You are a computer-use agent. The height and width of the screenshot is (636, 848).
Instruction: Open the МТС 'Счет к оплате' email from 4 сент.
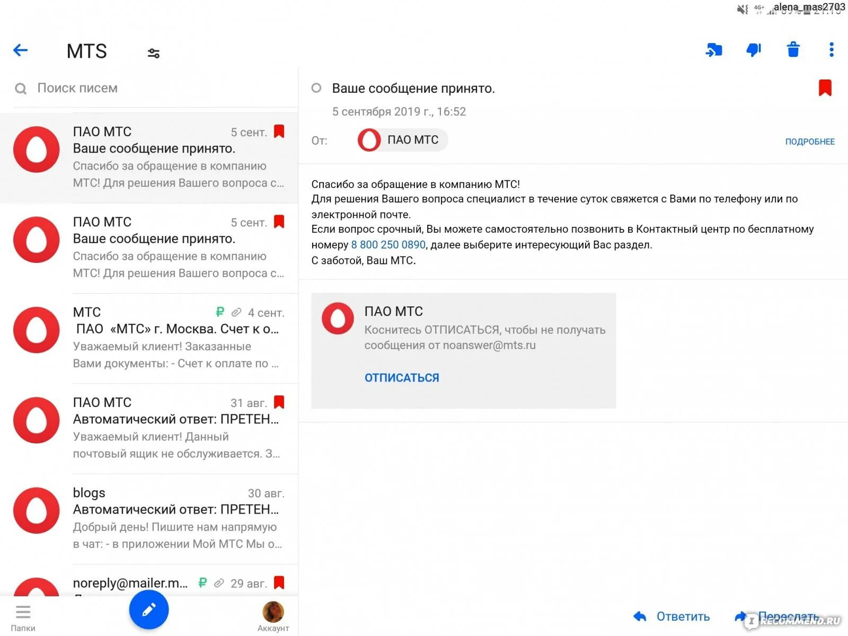(x=149, y=338)
